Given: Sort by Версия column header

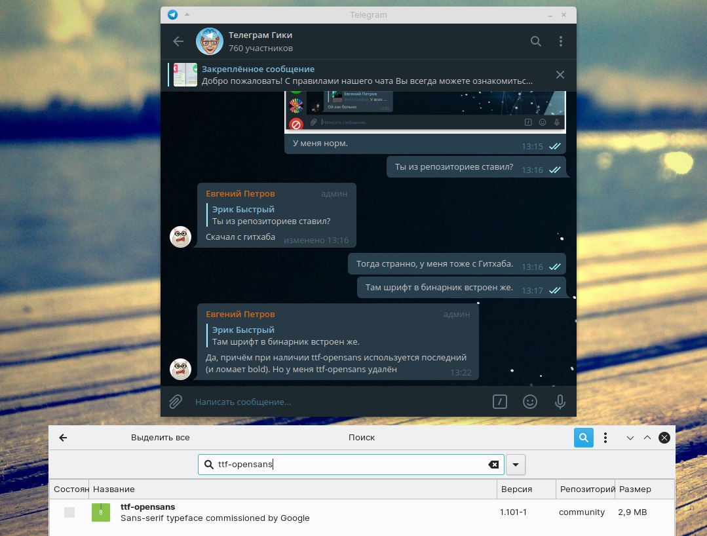Looking at the screenshot, I should click(x=527, y=489).
